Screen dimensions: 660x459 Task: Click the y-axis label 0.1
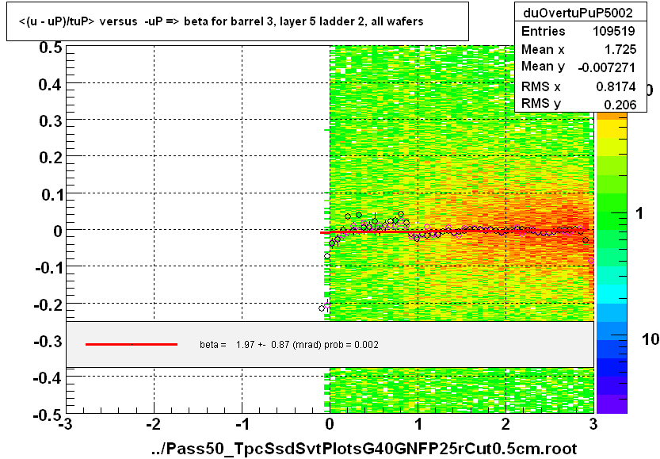[x=52, y=194]
